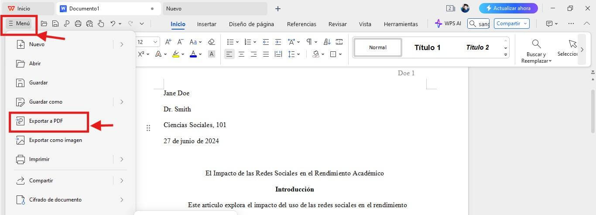Expand the font size dropdown

(x=156, y=42)
